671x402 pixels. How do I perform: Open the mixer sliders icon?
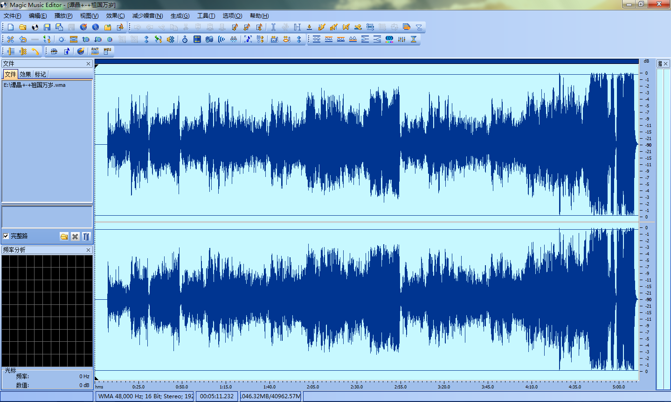[x=401, y=39]
